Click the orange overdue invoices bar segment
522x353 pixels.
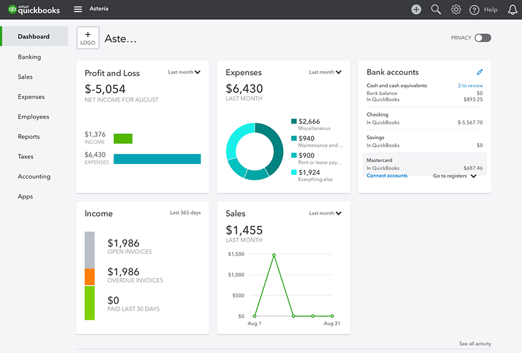(x=90, y=277)
